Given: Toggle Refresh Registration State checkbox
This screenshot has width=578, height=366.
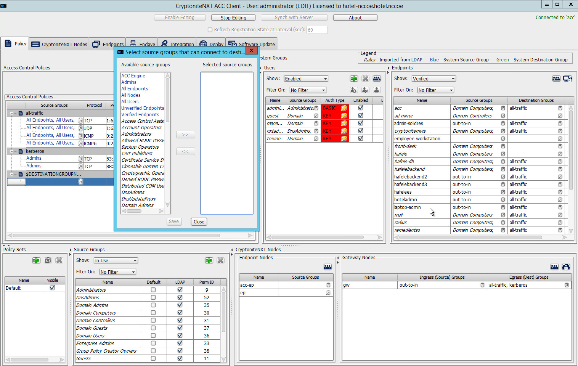Looking at the screenshot, I should (x=210, y=30).
